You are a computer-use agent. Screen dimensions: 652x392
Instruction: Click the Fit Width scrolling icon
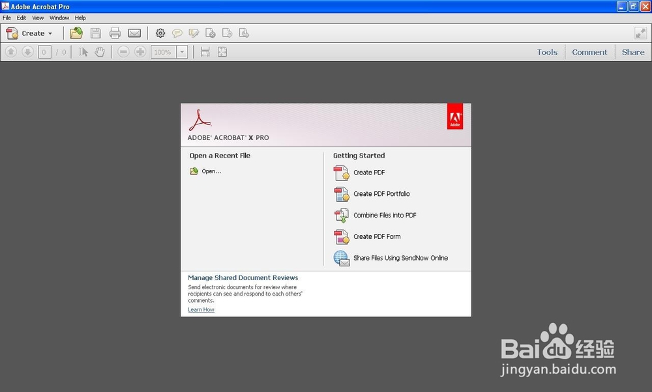click(205, 52)
